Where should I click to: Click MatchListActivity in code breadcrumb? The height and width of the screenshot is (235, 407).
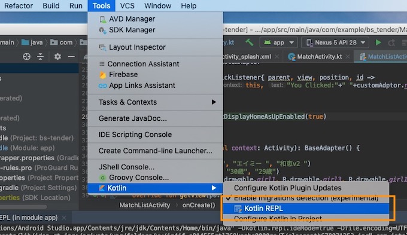[x=145, y=205]
